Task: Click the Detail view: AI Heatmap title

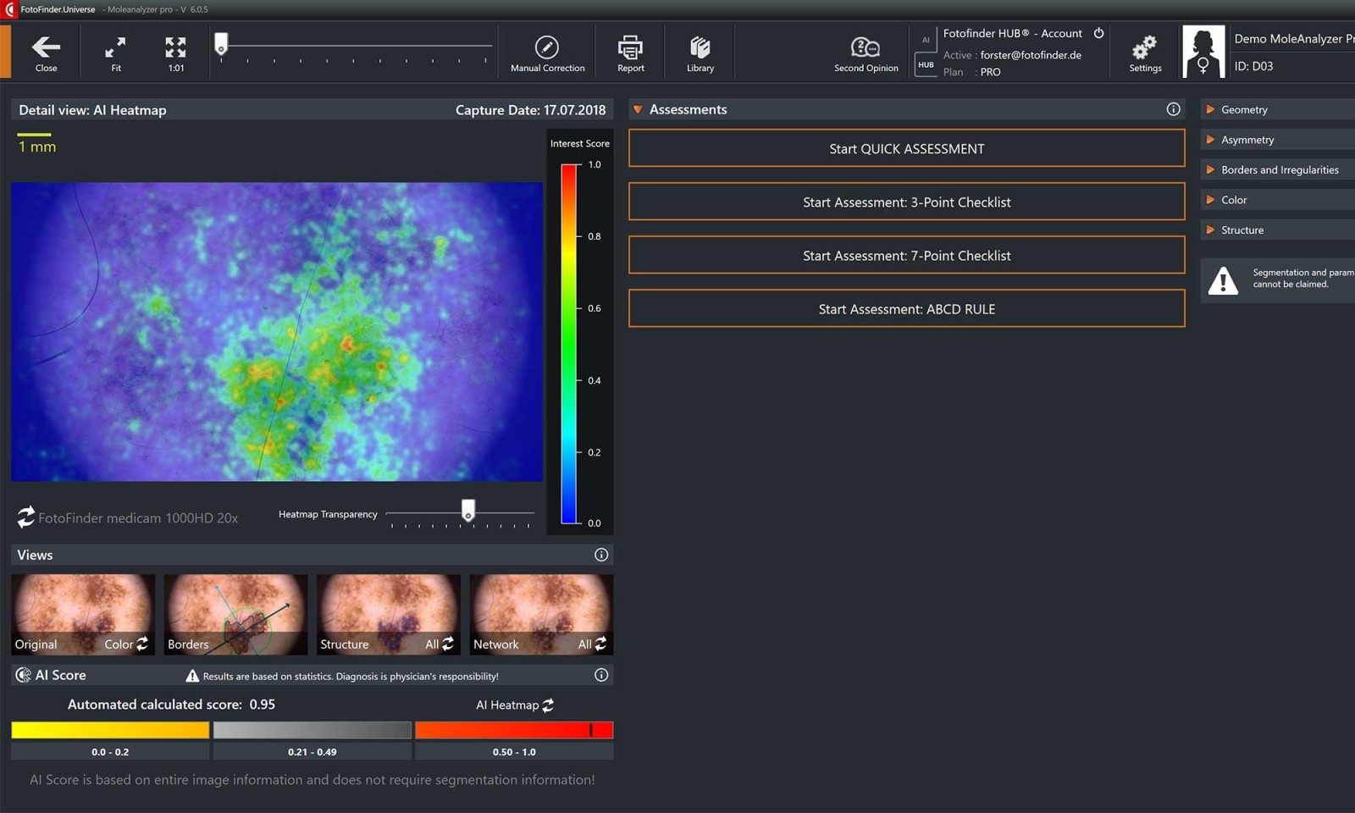Action: click(x=92, y=110)
